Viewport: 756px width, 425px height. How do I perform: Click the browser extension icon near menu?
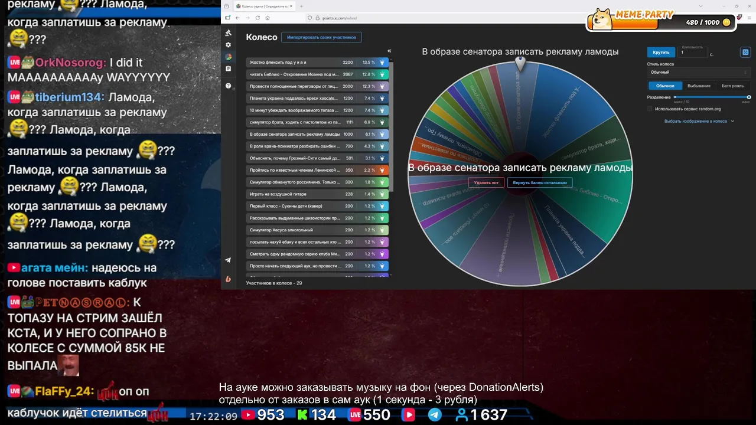(x=739, y=18)
